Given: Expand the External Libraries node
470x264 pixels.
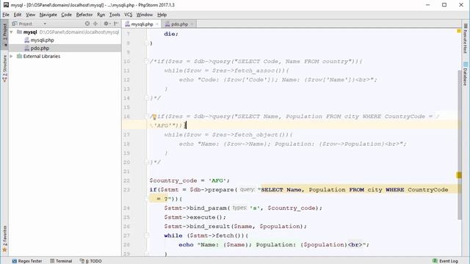Looking at the screenshot, I should (12, 56).
